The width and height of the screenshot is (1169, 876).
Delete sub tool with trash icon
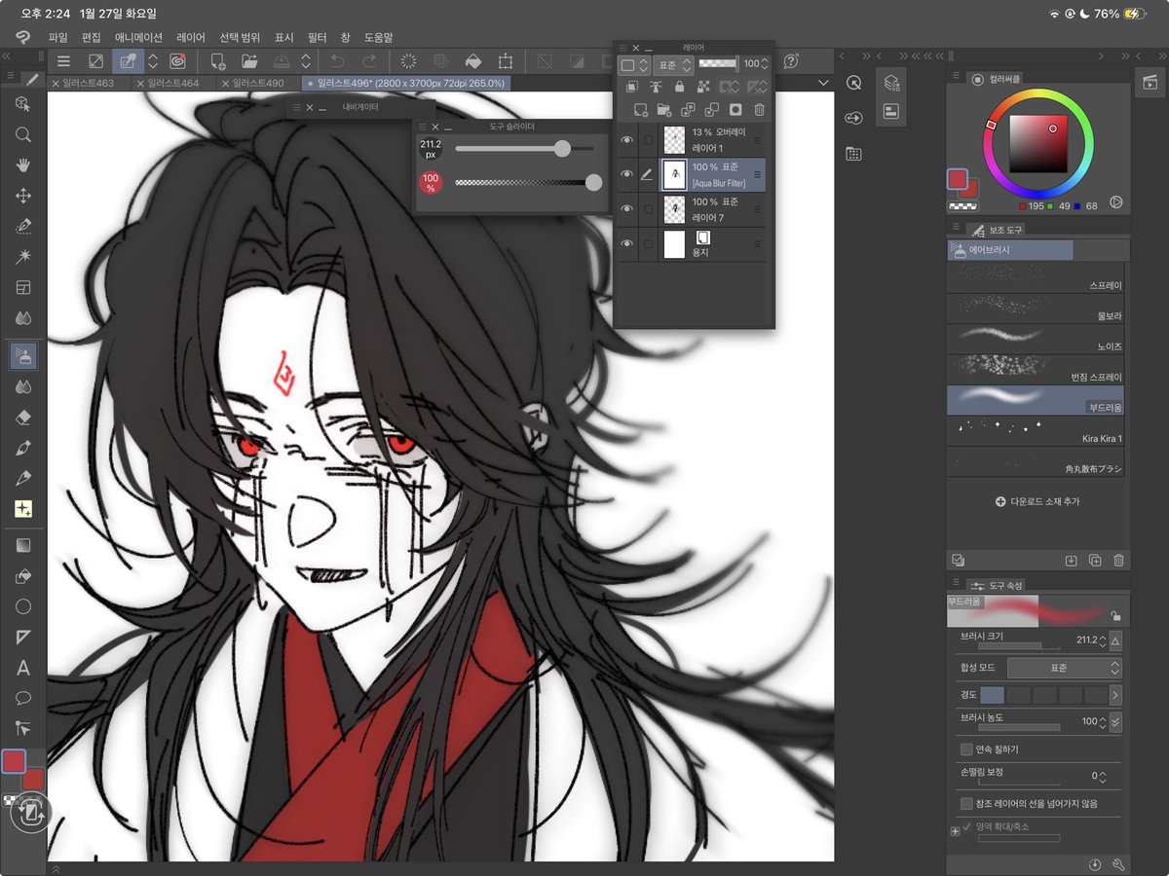click(x=1118, y=560)
